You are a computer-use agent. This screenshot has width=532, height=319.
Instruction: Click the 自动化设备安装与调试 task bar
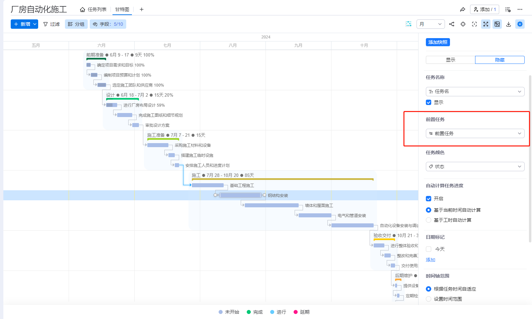click(x=353, y=225)
